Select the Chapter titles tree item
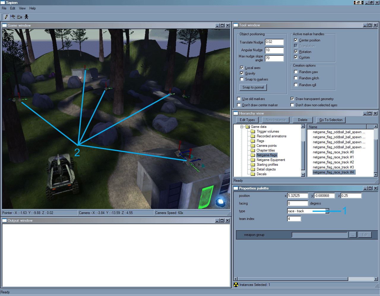The height and width of the screenshot is (296, 380). [265, 150]
